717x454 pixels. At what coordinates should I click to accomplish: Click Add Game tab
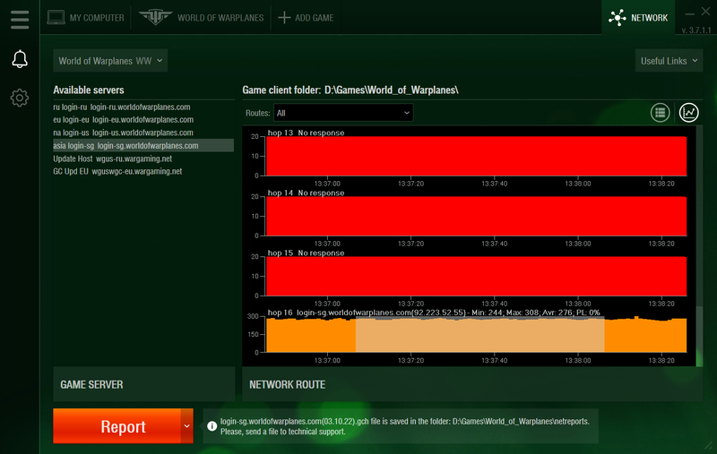point(306,18)
